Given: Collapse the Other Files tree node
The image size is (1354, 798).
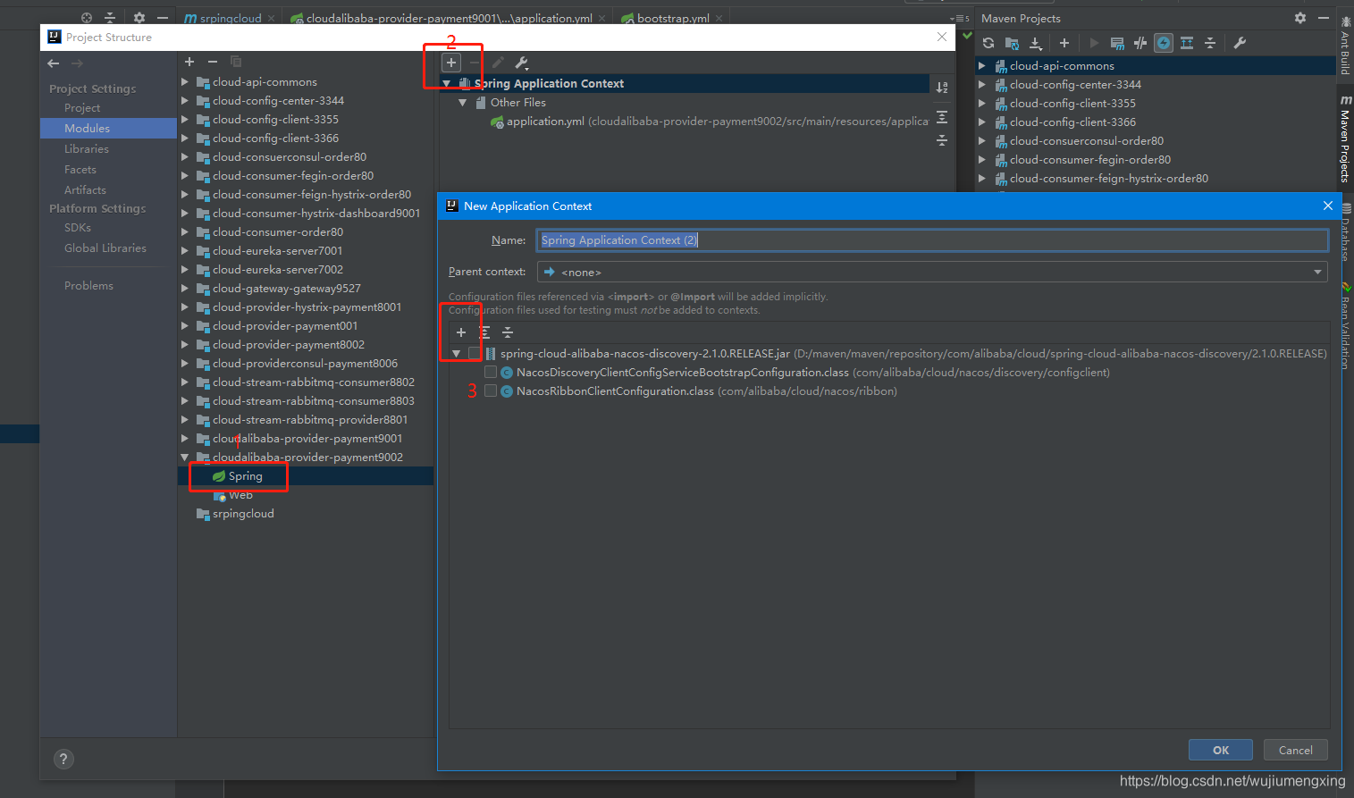Looking at the screenshot, I should [x=463, y=102].
